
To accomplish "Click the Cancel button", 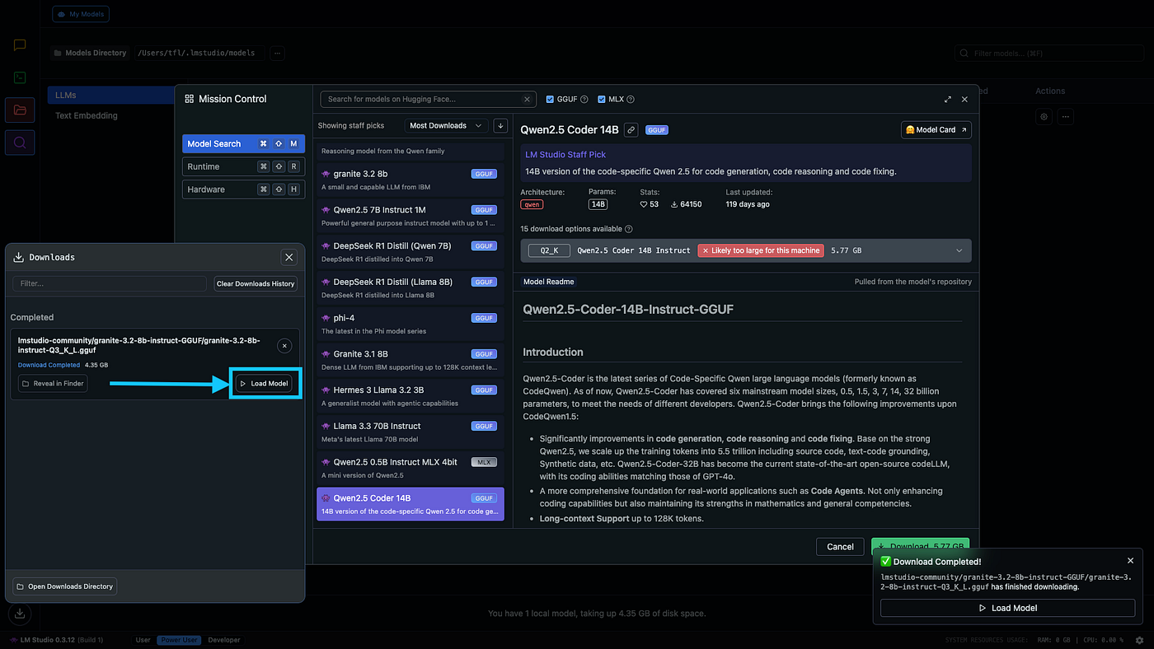I will [840, 547].
